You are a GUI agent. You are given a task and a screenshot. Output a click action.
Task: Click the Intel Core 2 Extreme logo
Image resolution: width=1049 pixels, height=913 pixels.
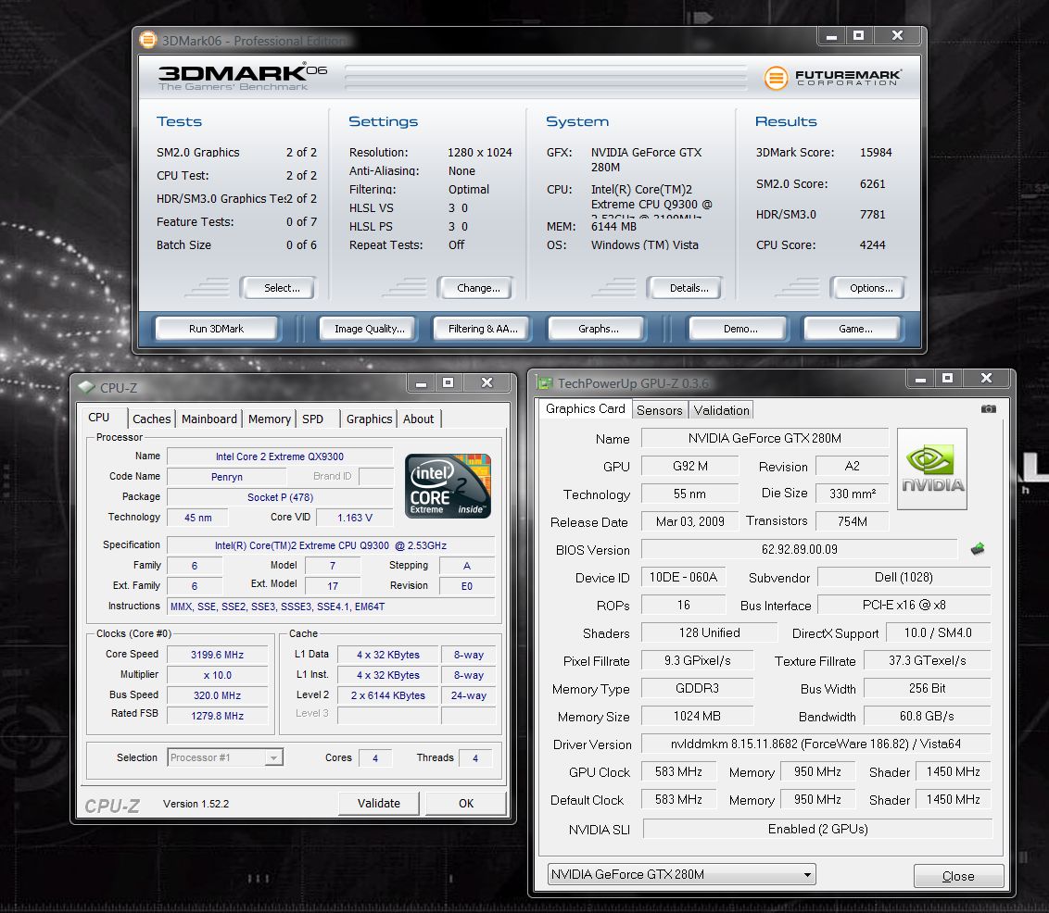tap(448, 486)
